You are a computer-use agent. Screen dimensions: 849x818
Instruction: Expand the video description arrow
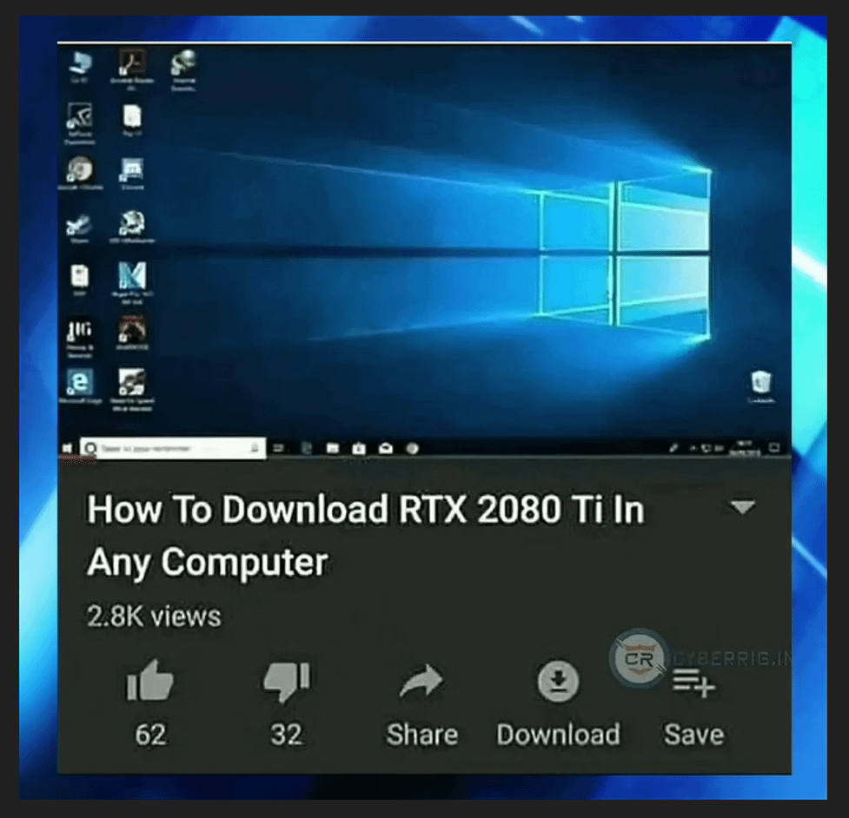[742, 507]
